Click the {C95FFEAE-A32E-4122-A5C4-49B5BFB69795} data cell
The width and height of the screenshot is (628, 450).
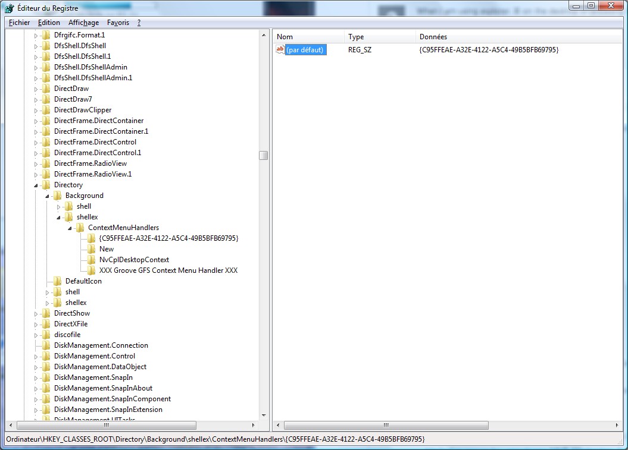tap(489, 49)
